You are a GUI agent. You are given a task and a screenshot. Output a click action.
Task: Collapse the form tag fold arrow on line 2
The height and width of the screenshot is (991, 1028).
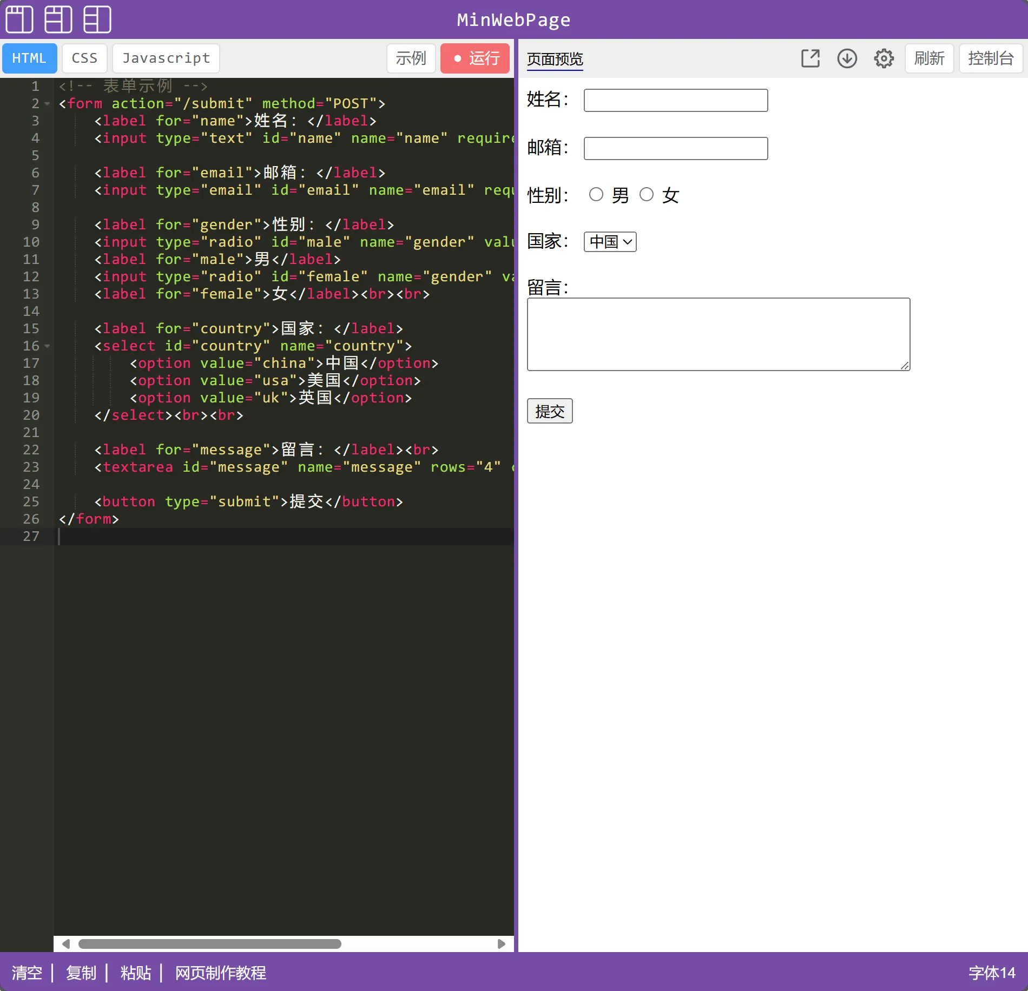(x=47, y=103)
